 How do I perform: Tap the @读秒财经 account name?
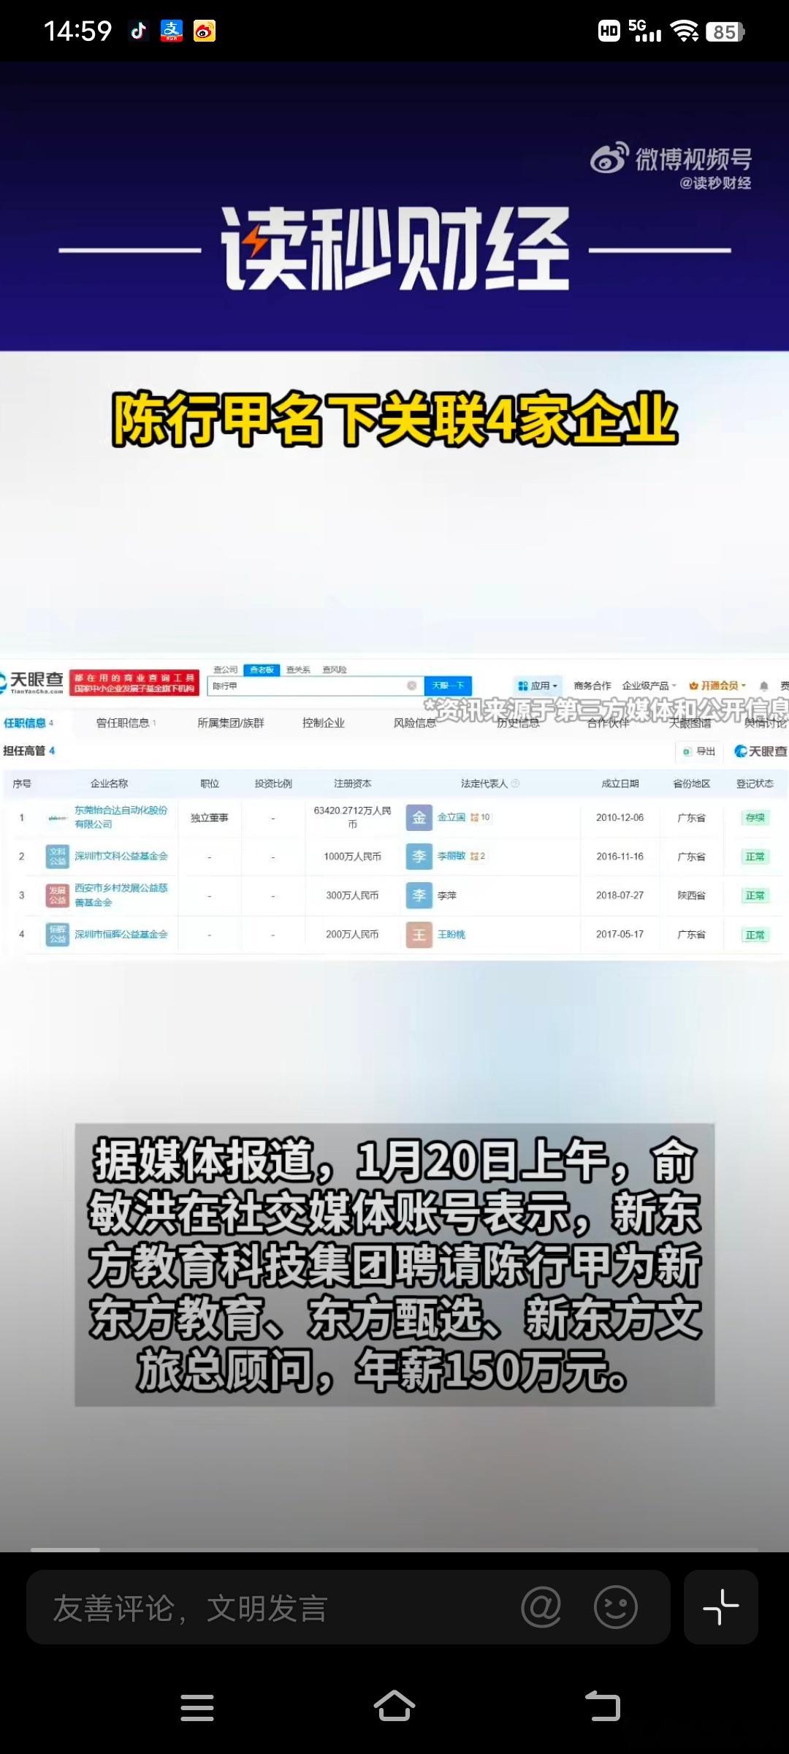(x=715, y=183)
